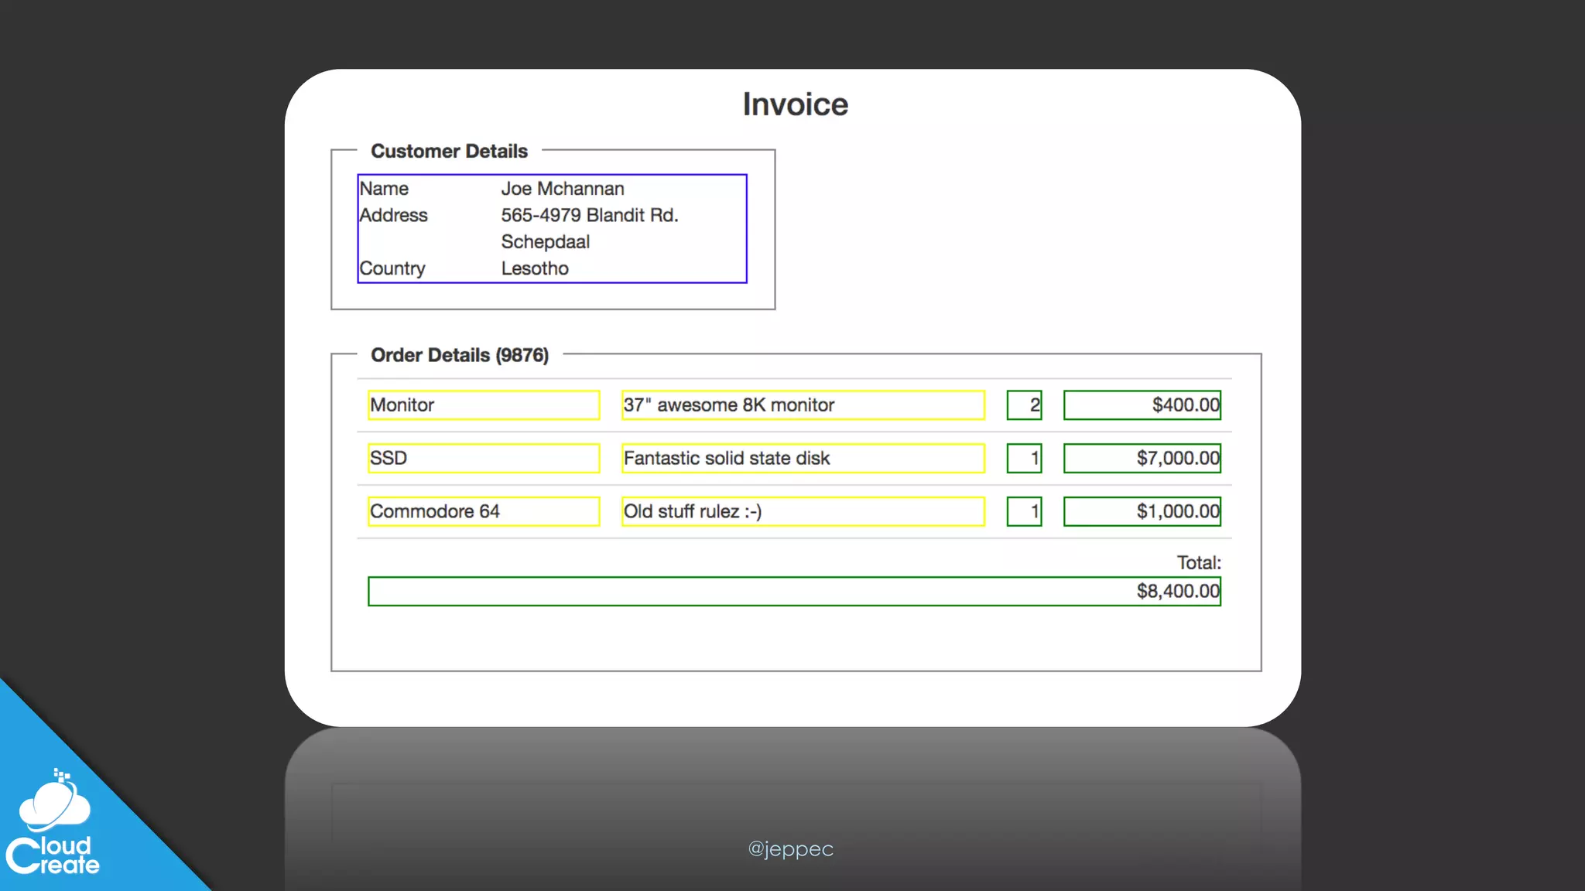Click the SSD quantity field
Screen dimensions: 1585x891
(1024, 459)
